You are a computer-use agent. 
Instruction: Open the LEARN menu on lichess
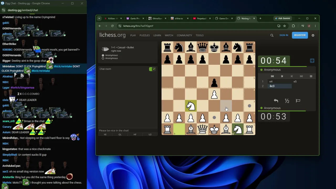[x=157, y=35]
